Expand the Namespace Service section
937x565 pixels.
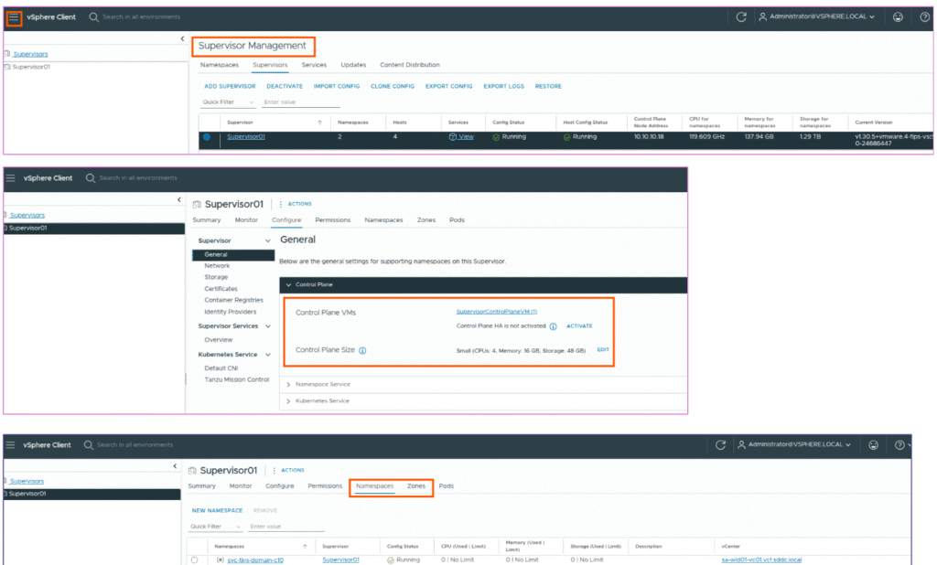click(x=288, y=384)
